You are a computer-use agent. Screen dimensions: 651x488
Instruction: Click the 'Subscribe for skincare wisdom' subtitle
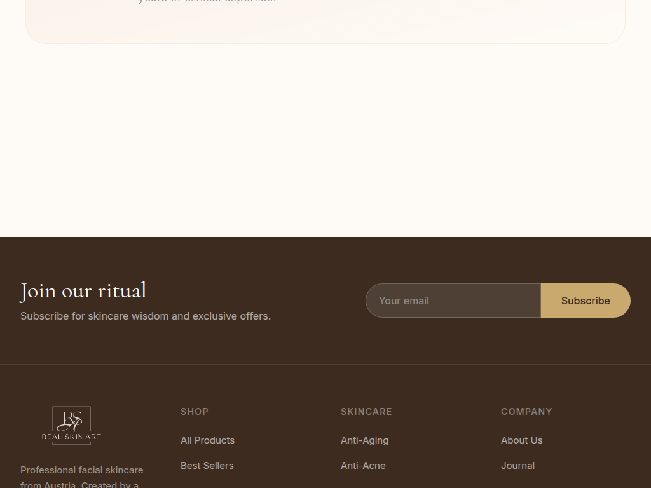pyautogui.click(x=146, y=316)
